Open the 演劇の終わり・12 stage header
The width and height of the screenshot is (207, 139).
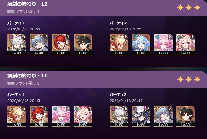point(27,4)
